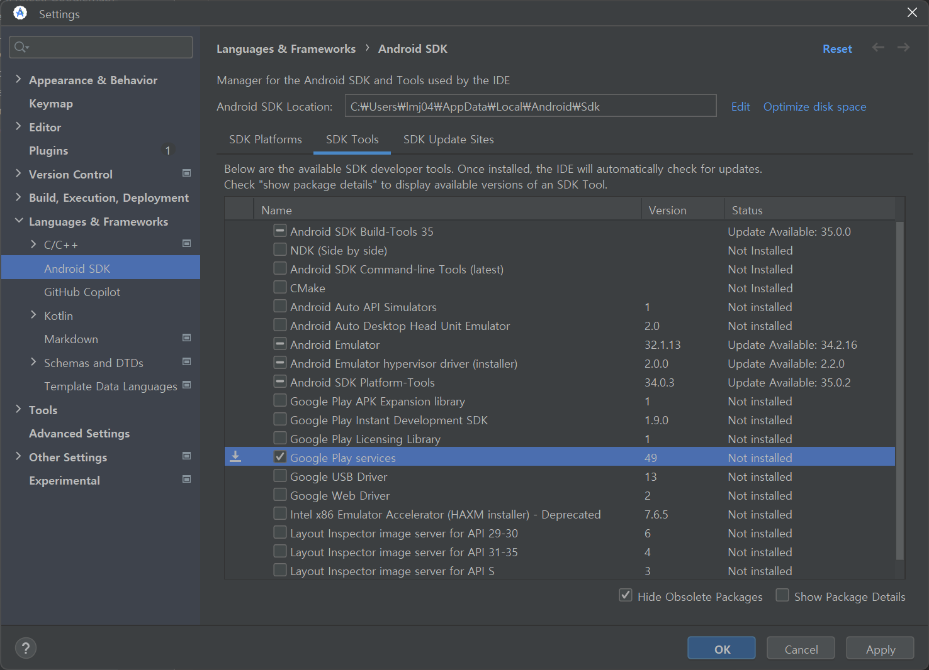
Task: Click the Optimize disk space link
Action: 814,107
